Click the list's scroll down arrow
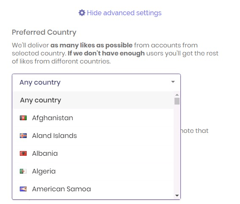The width and height of the screenshot is (240, 204). point(177,196)
